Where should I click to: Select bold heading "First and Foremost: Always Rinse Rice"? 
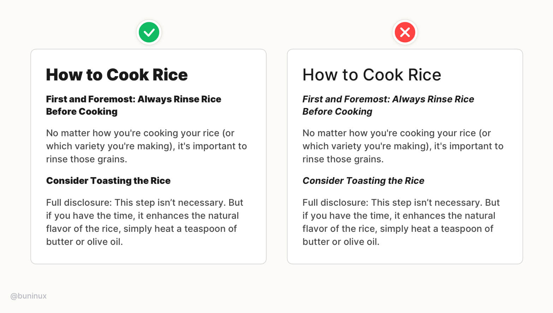click(133, 99)
